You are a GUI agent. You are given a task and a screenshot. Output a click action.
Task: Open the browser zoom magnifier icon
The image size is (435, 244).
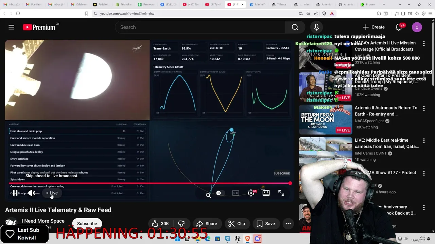pos(308,14)
